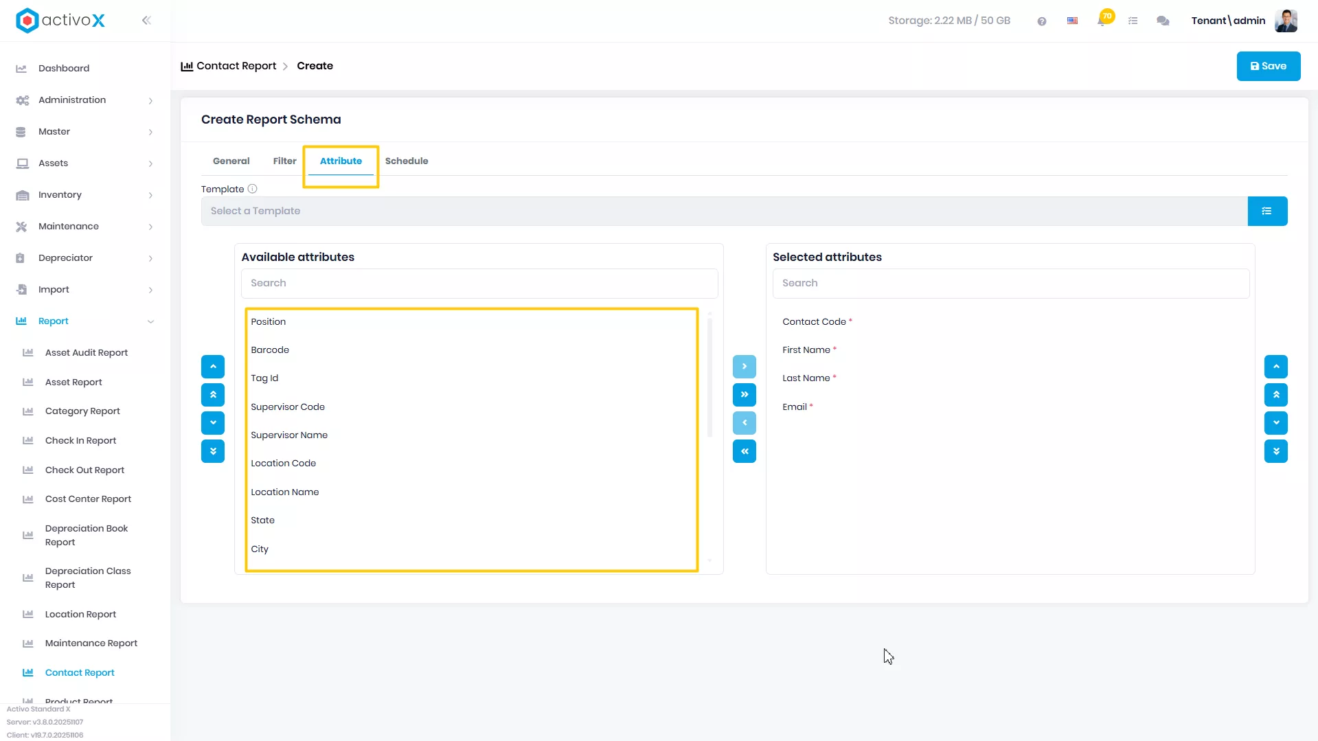Click the admin user avatar

click(1286, 21)
